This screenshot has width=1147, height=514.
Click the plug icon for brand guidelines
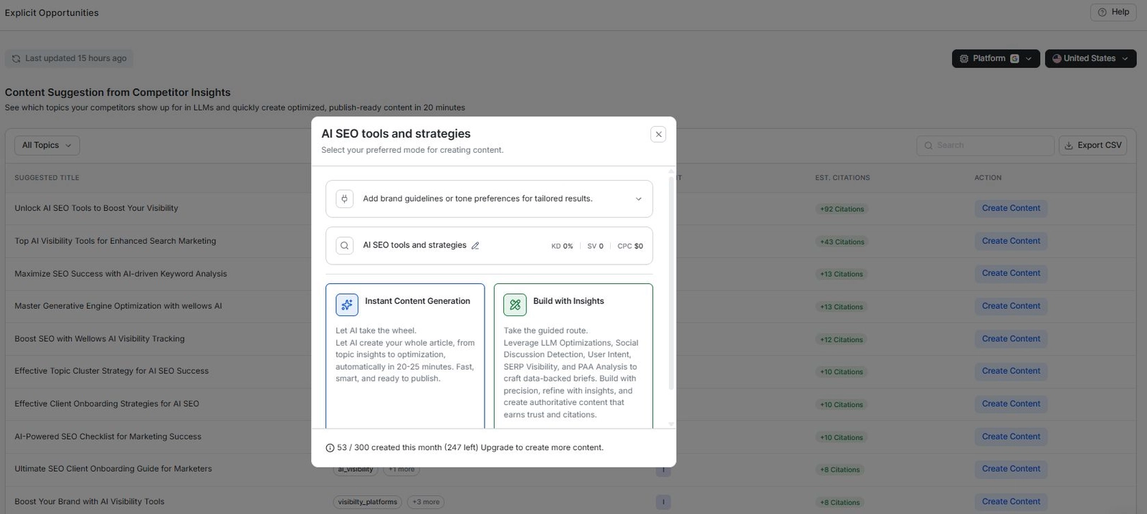tap(345, 199)
